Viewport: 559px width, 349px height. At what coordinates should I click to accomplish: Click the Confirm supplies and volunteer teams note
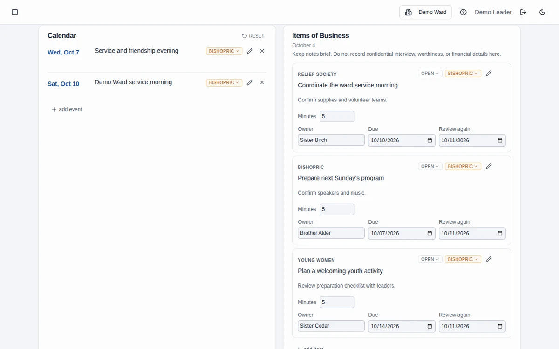(x=342, y=100)
